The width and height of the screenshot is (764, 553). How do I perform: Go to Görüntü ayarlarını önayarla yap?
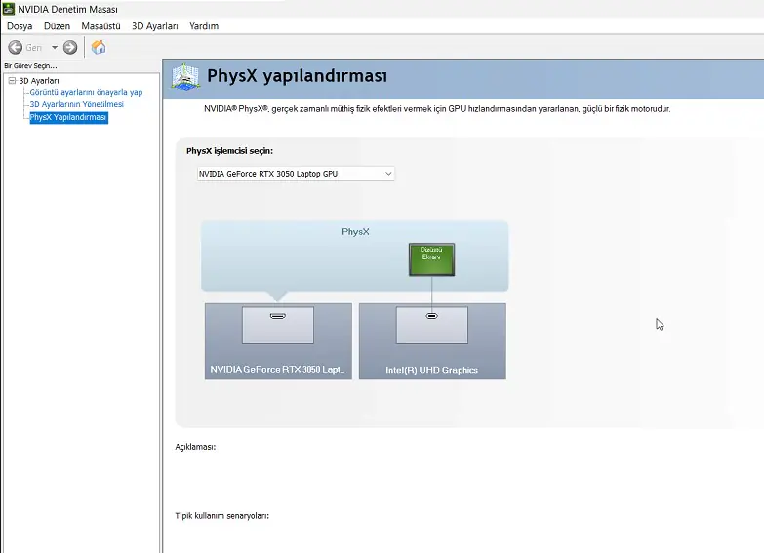click(86, 93)
